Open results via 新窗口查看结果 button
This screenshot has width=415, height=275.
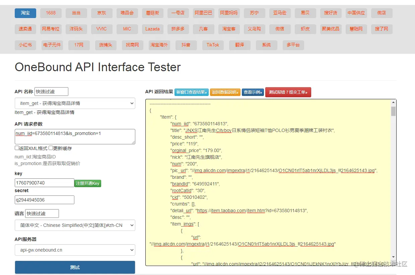192,92
